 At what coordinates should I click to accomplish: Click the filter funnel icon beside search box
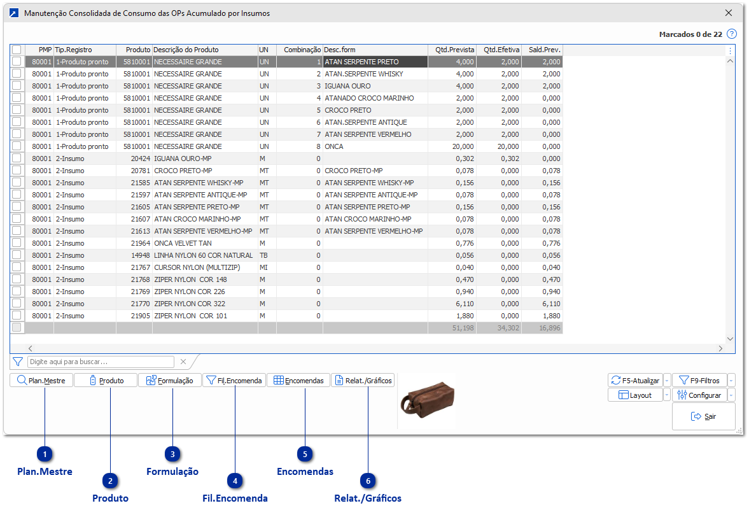coord(18,362)
